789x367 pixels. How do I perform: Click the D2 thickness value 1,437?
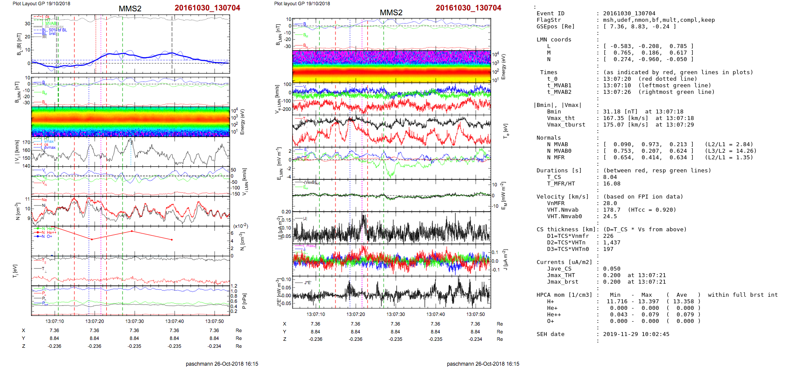(611, 243)
